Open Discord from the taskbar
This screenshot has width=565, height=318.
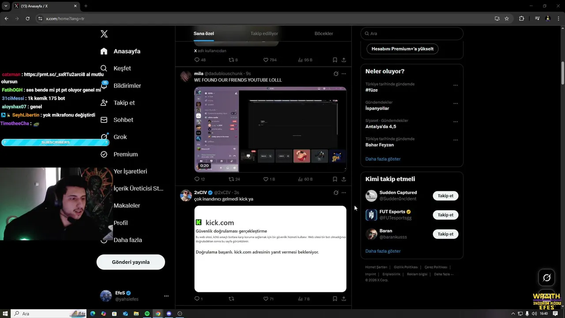(169, 314)
